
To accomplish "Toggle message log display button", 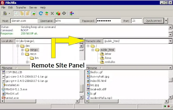I will [16, 13].
